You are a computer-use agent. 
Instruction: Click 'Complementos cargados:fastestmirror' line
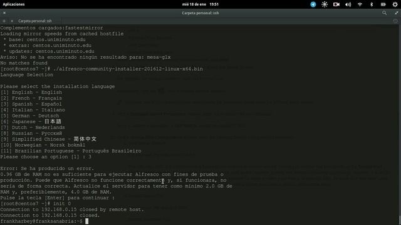51,27
